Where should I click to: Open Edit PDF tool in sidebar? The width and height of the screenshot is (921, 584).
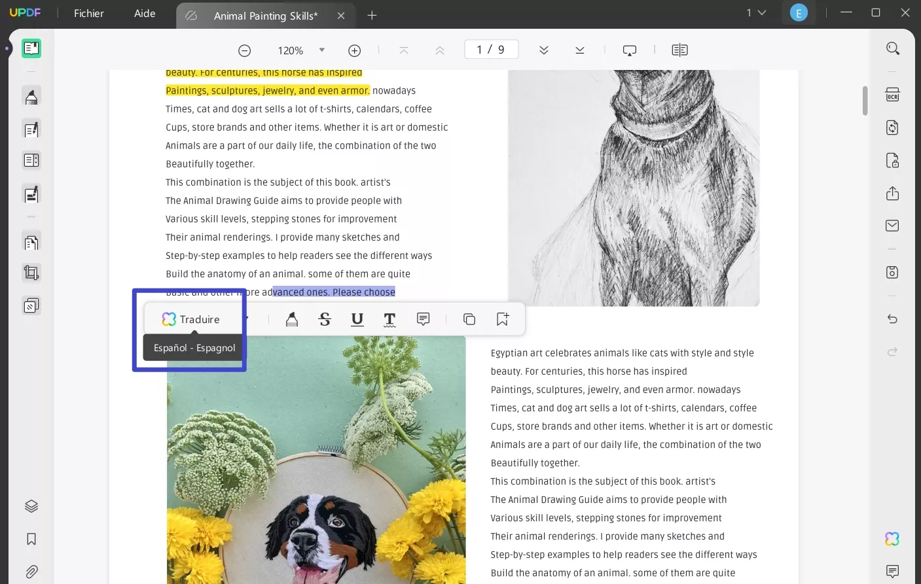click(x=31, y=129)
